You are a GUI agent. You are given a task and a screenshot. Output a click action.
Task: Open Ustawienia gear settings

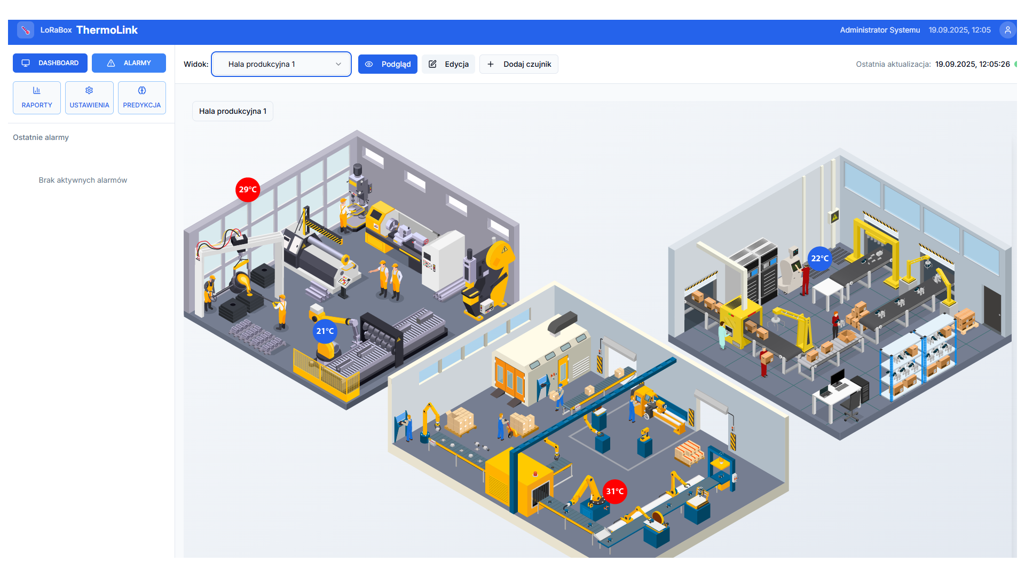pos(89,98)
